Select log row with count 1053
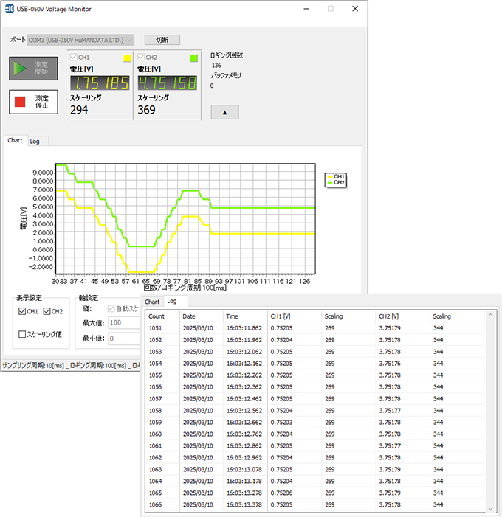This screenshot has width=502, height=517. pos(315,352)
